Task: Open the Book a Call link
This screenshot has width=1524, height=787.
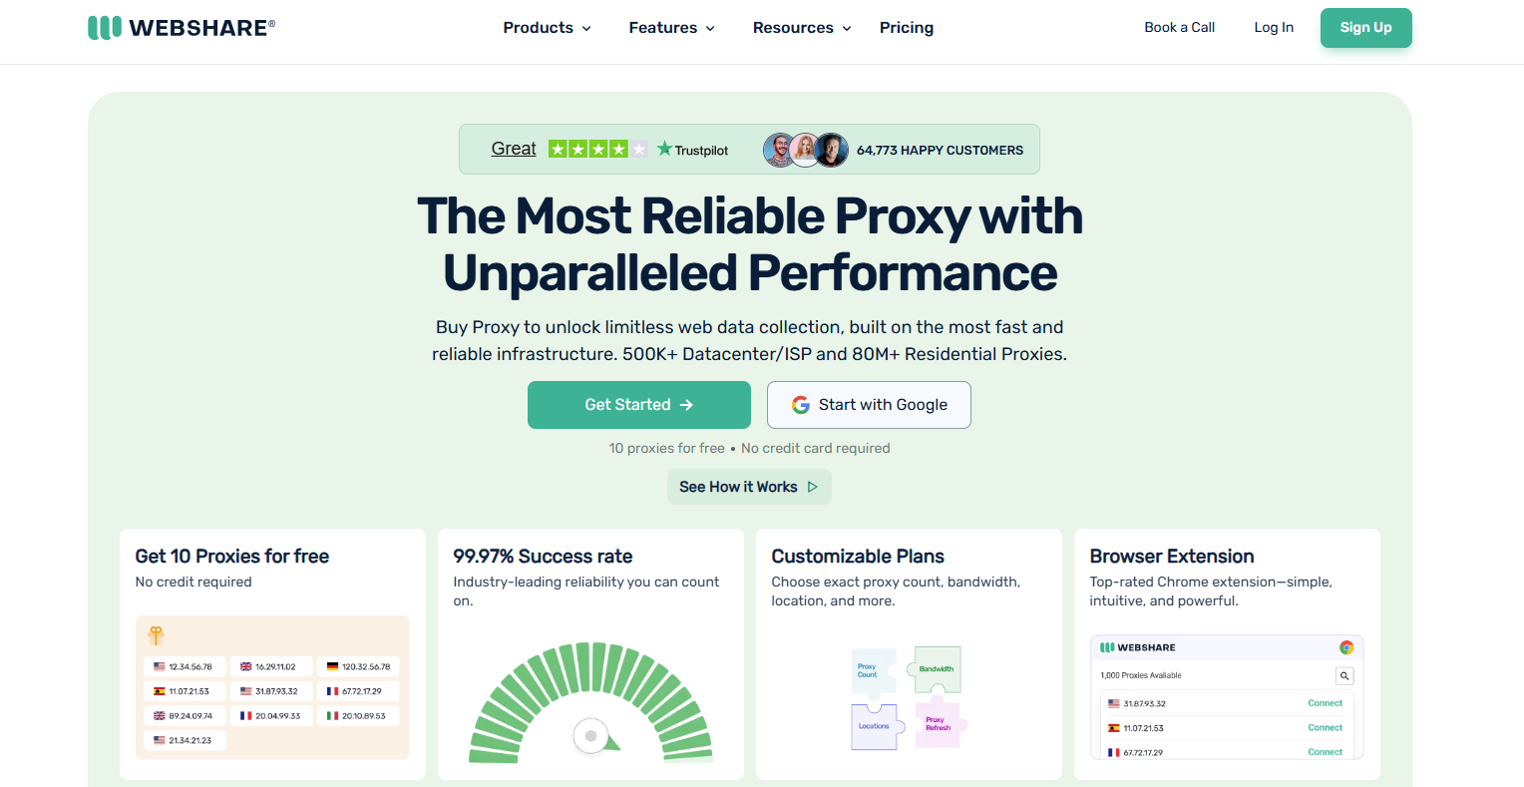Action: (1179, 28)
